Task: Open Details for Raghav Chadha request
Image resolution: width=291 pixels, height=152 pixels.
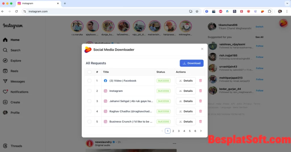Action: (186, 111)
